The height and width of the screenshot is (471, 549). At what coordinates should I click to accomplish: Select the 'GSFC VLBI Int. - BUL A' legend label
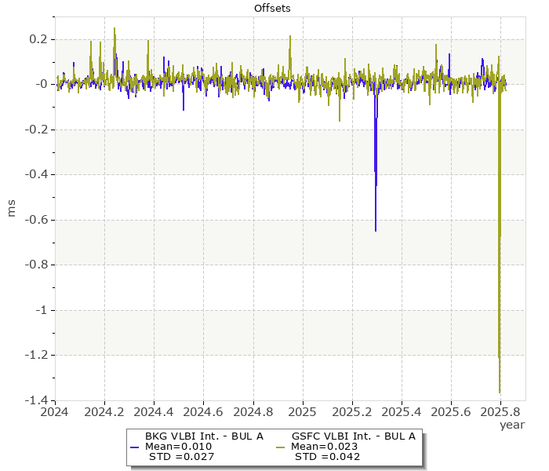click(353, 436)
